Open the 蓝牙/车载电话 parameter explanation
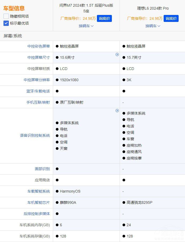The width and height of the screenshot is (185, 242). [x=38, y=91]
